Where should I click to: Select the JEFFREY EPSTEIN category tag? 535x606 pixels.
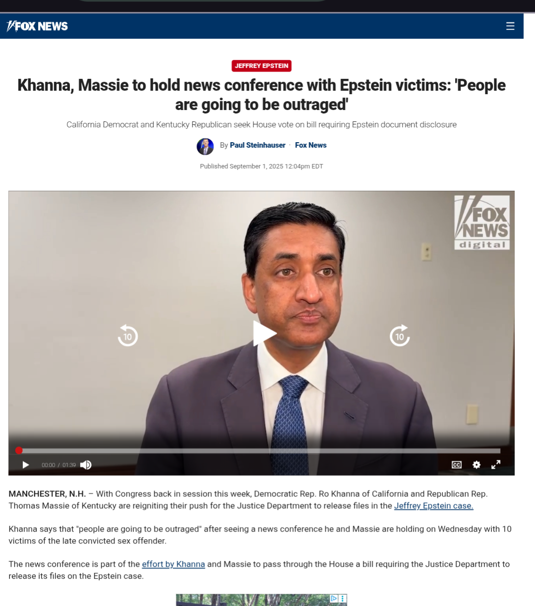(x=261, y=66)
